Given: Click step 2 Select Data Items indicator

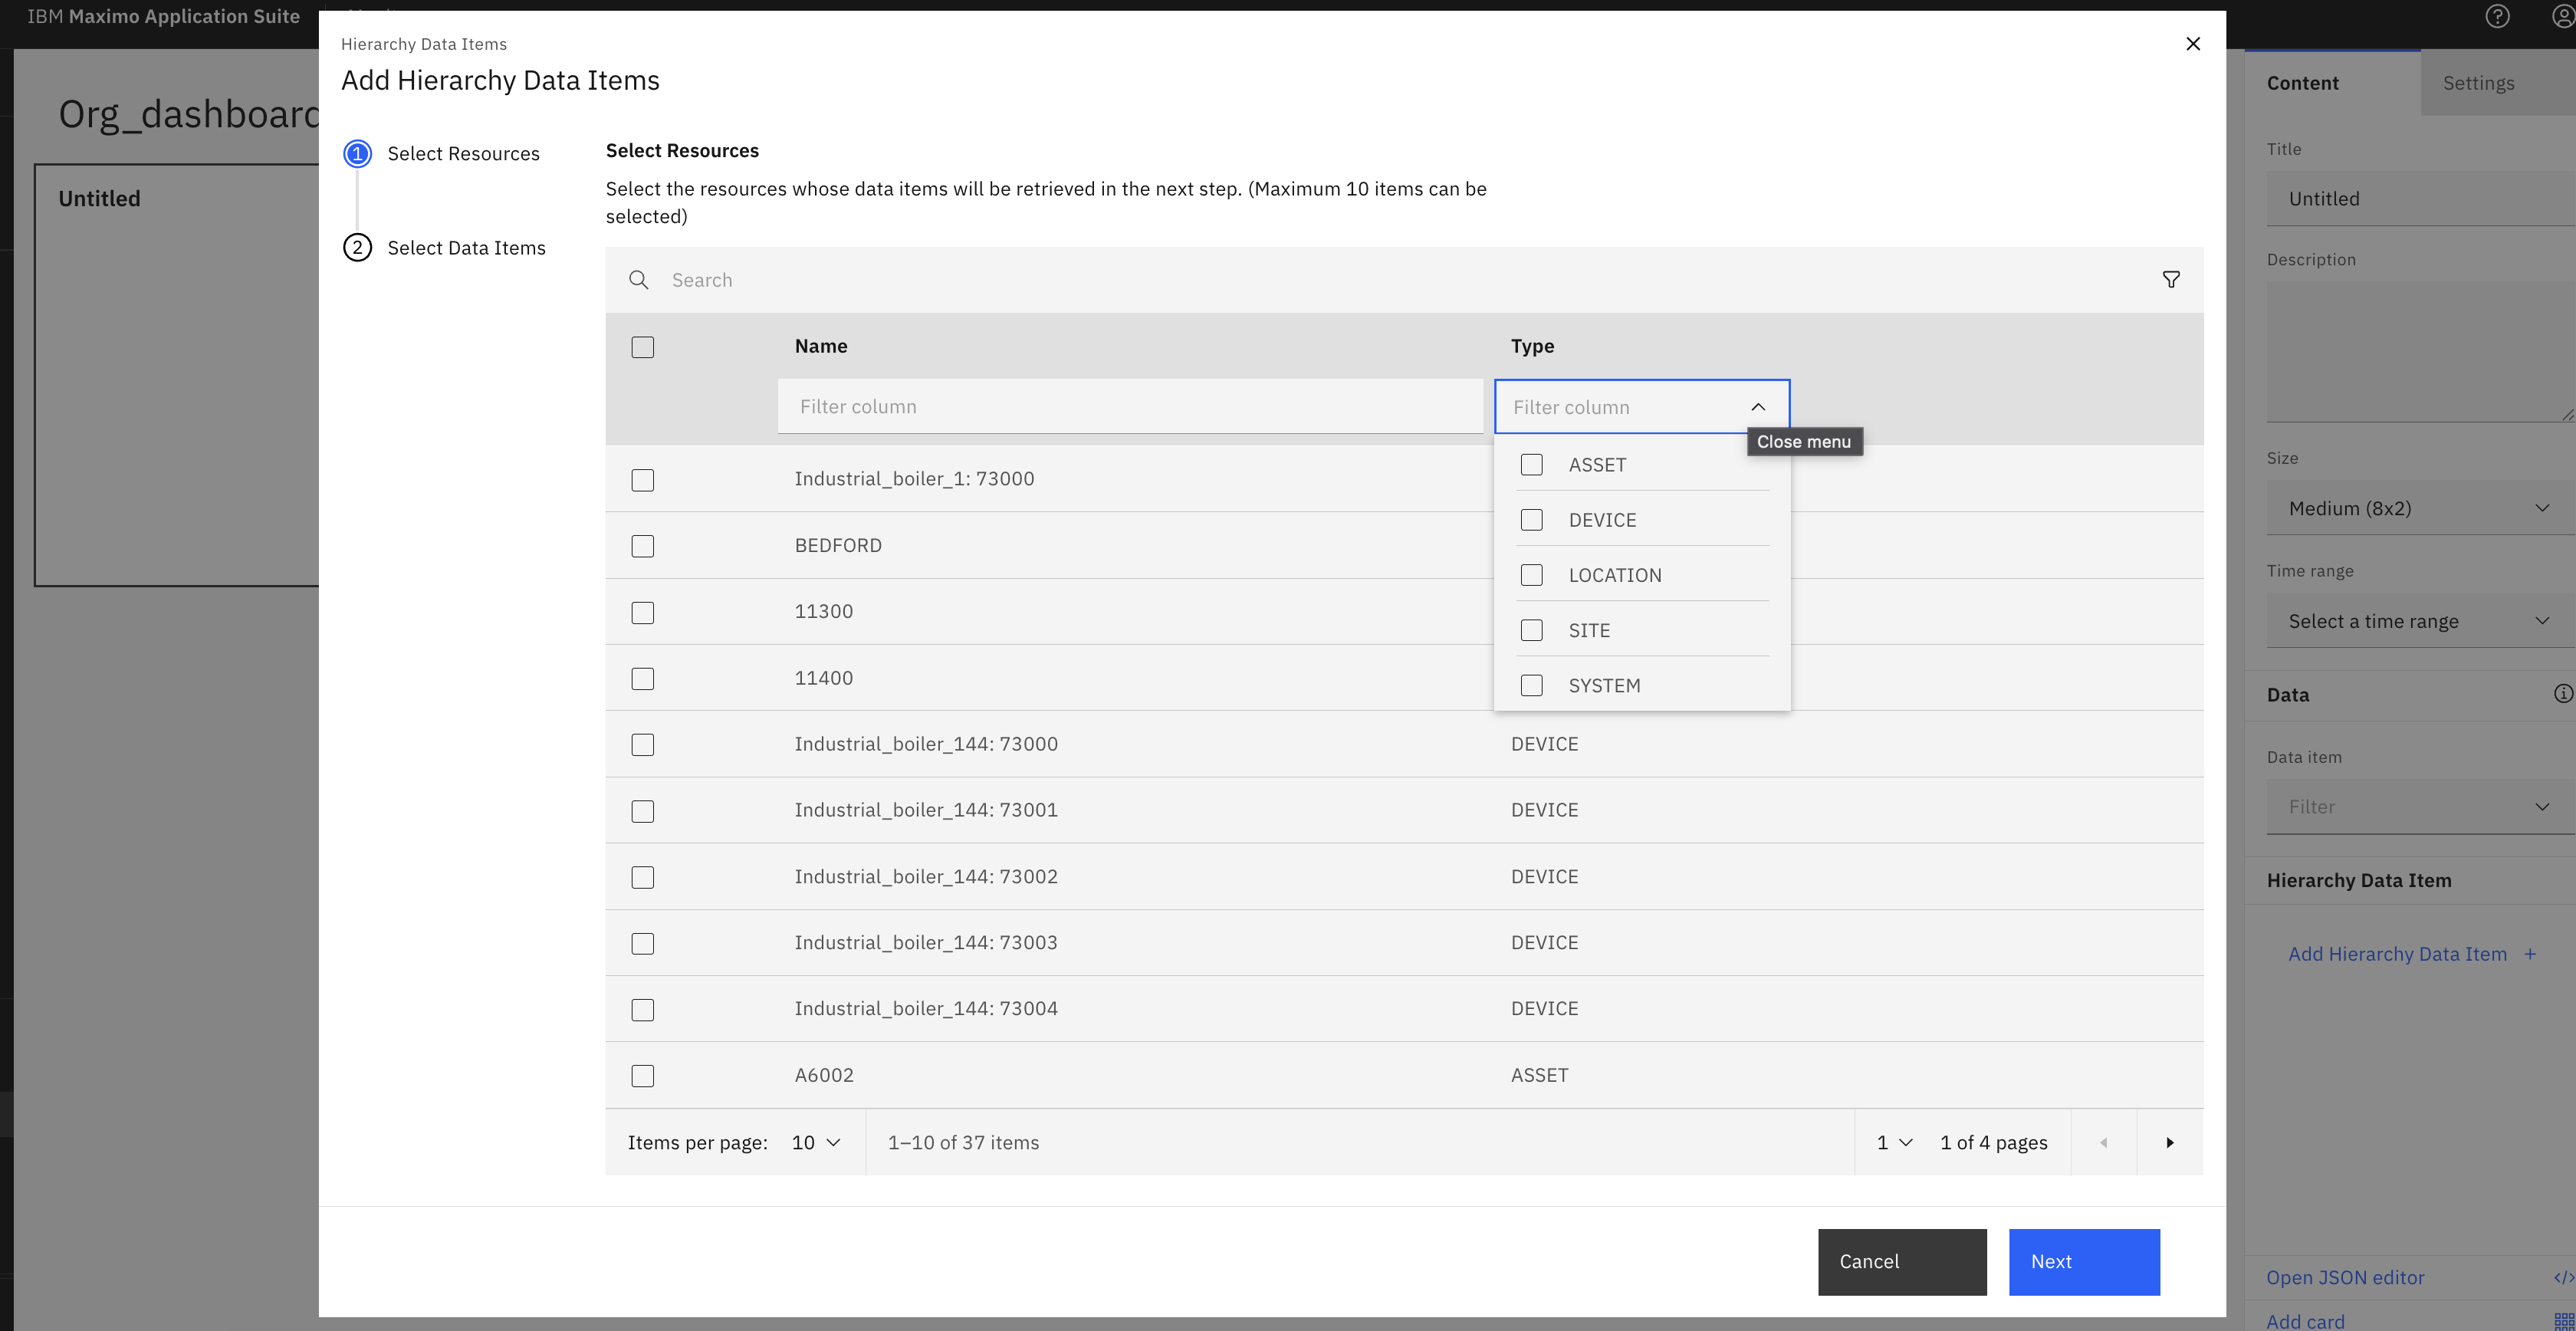Looking at the screenshot, I should (x=357, y=248).
